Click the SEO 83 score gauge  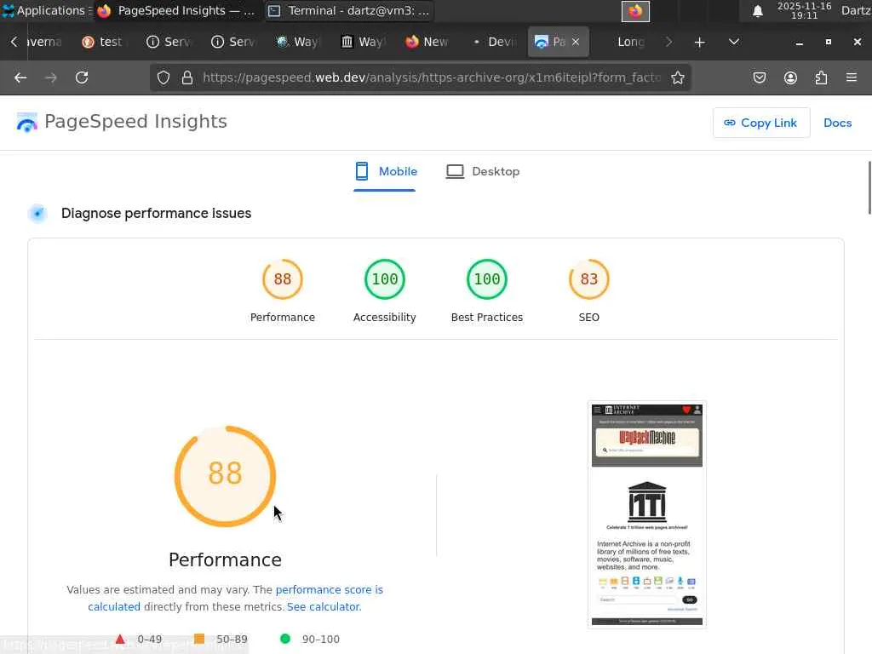click(589, 279)
